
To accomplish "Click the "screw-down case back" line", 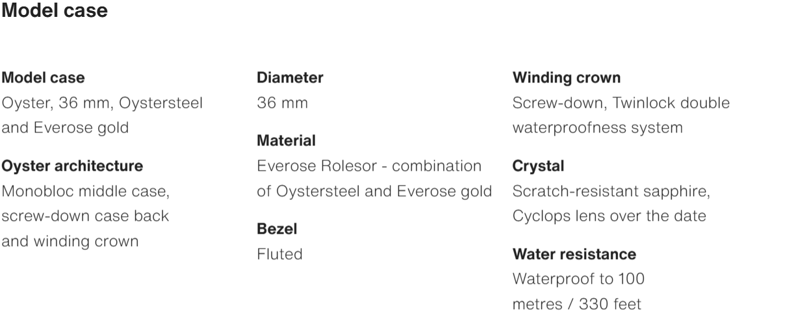I will pyautogui.click(x=85, y=216).
